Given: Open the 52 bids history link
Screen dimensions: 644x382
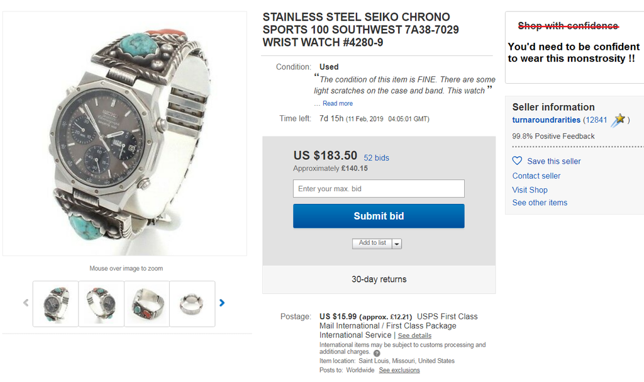Looking at the screenshot, I should click(x=376, y=158).
